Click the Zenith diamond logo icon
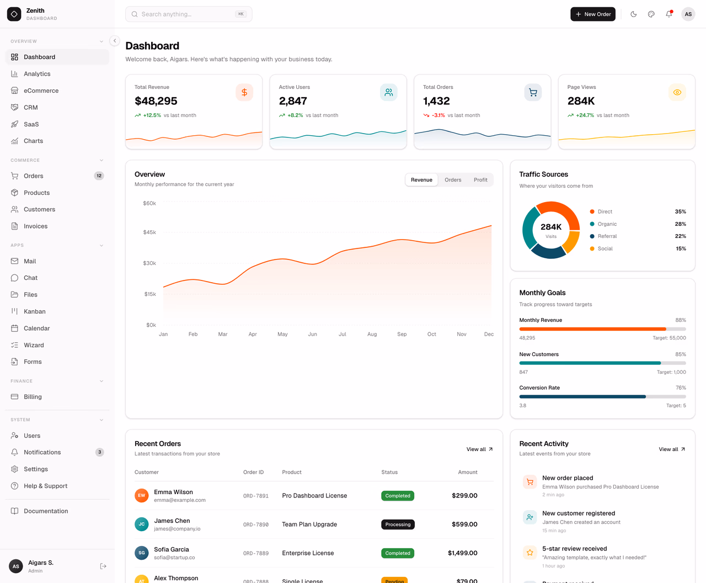This screenshot has height=583, width=706. 14,14
